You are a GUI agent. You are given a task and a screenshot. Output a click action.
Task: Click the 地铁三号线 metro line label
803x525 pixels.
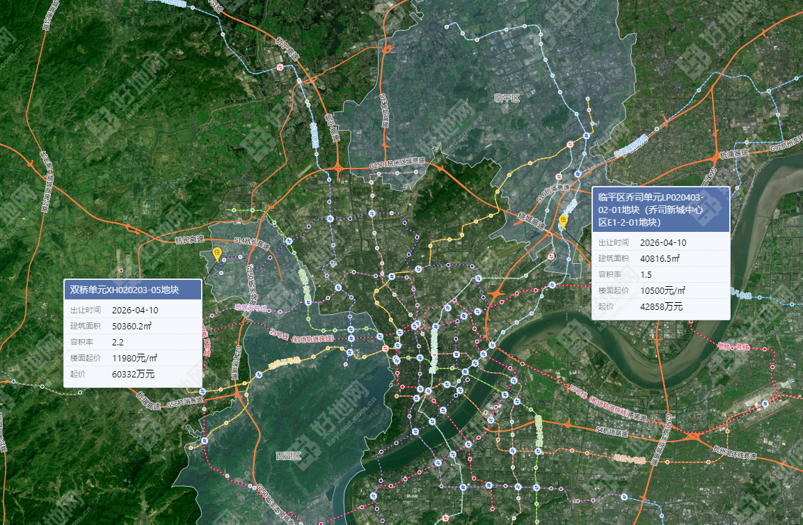pyautogui.click(x=284, y=361)
